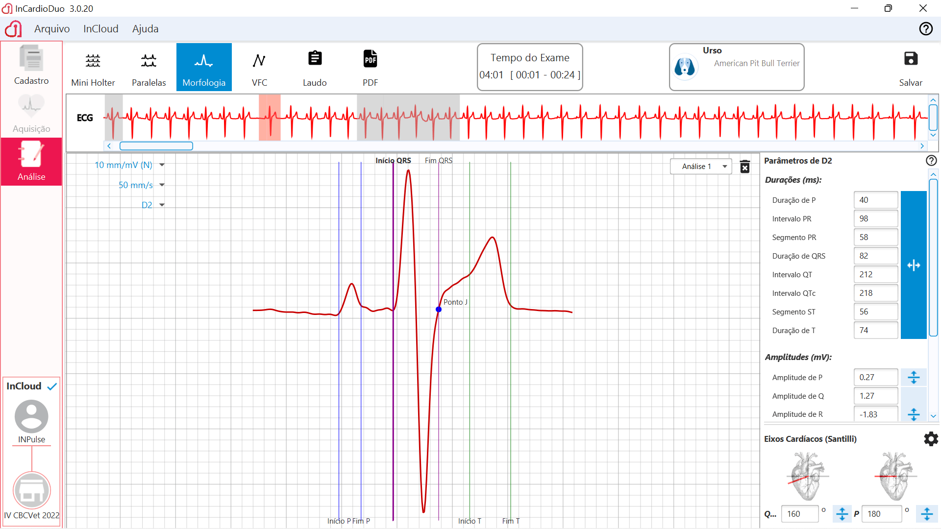Export exam as PDF
Image resolution: width=941 pixels, height=529 pixels.
[x=370, y=68]
